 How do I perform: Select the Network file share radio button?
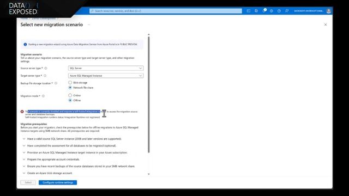pyautogui.click(x=70, y=88)
